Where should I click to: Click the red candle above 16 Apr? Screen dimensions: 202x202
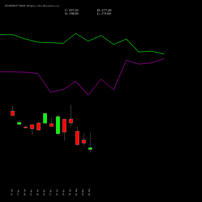point(13,113)
